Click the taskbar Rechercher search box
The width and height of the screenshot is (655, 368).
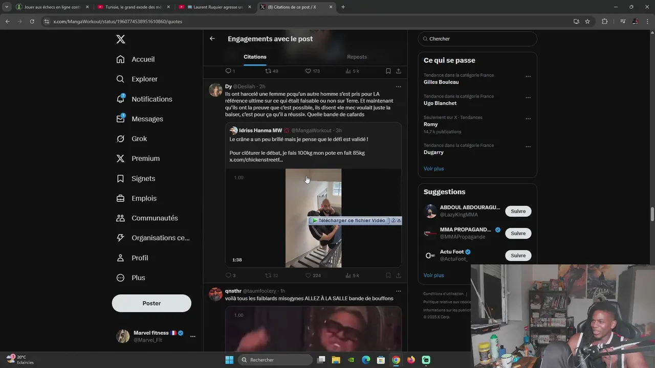click(276, 360)
